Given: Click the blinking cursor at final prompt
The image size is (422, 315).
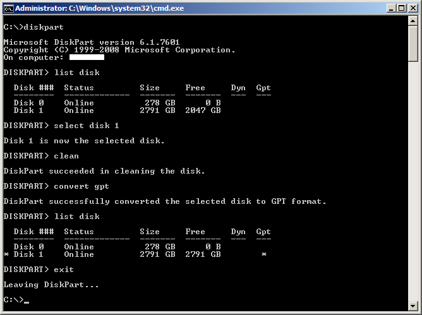Looking at the screenshot, I should (x=26, y=301).
